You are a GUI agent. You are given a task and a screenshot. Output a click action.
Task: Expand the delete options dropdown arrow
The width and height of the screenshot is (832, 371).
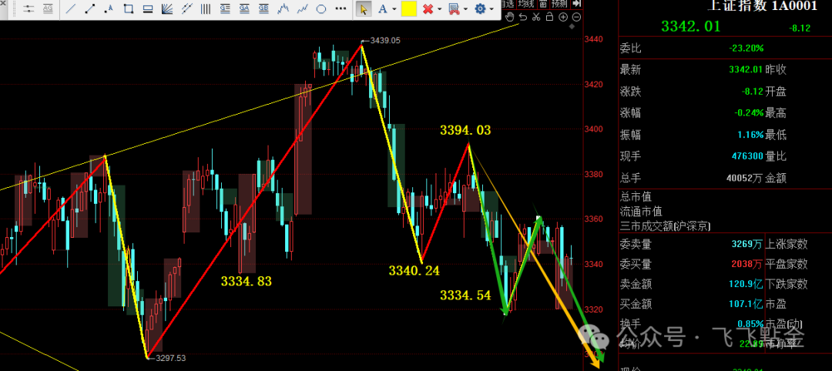pos(440,9)
